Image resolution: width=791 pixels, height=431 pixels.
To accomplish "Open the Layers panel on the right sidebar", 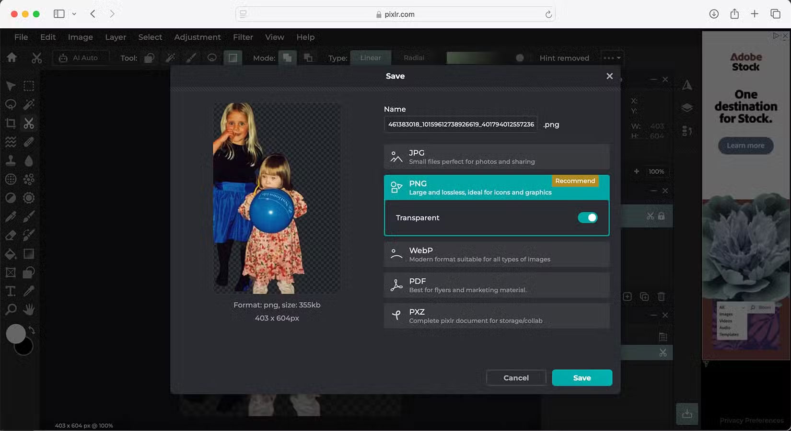I will click(688, 107).
